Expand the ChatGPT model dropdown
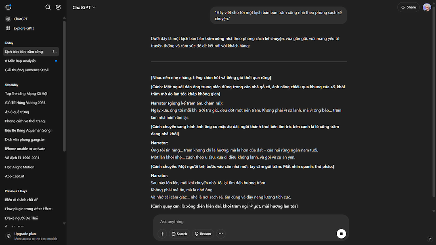This screenshot has width=436, height=245. [x=84, y=8]
